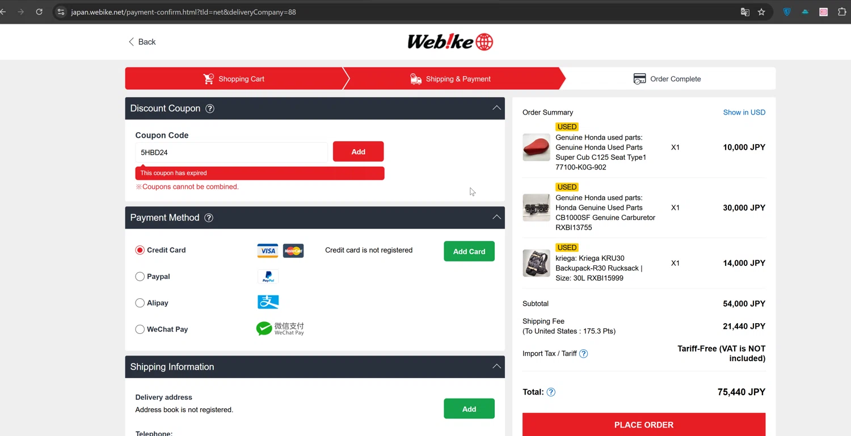Image resolution: width=851 pixels, height=436 pixels.
Task: Bookmark this page with the star icon
Action: pos(761,12)
